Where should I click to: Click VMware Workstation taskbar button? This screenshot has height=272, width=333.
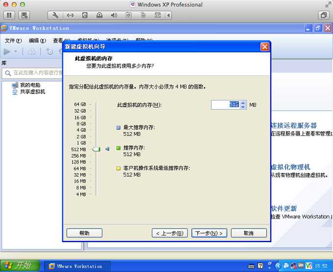point(77,266)
